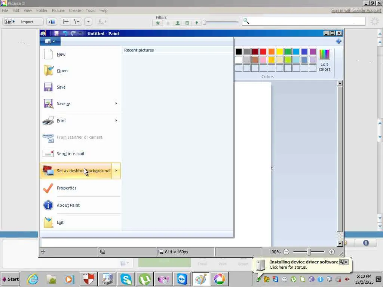
Task: Click the Save as icon in Paint menu
Action: click(x=48, y=104)
